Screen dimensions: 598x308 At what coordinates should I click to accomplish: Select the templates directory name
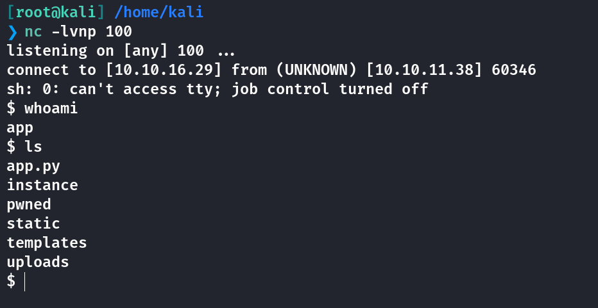point(47,243)
